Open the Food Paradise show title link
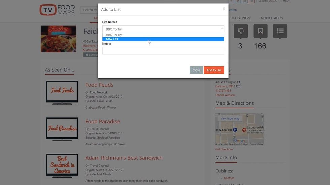The image size is (330, 185). coord(102,121)
